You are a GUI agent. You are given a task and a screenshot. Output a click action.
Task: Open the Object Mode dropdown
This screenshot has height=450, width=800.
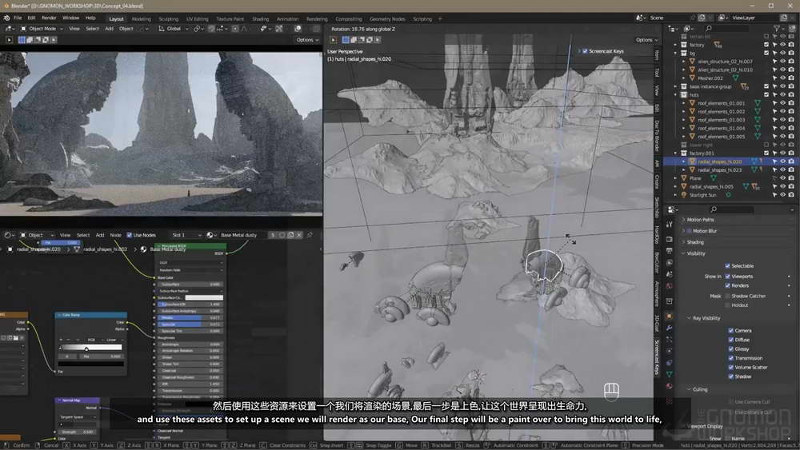pyautogui.click(x=42, y=29)
